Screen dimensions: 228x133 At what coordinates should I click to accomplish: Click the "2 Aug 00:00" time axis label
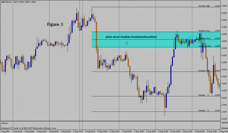(x=17, y=132)
